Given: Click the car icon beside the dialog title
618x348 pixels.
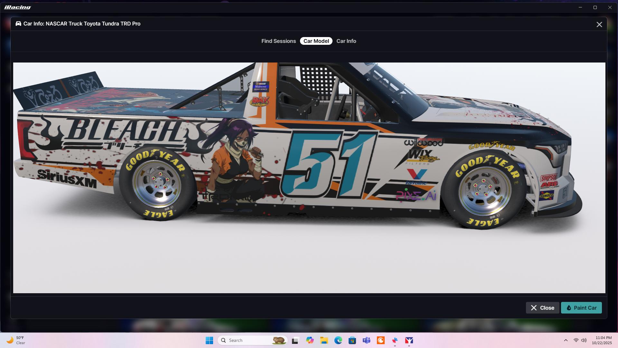Looking at the screenshot, I should 18,24.
